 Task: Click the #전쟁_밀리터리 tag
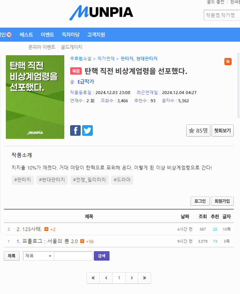[90, 180]
